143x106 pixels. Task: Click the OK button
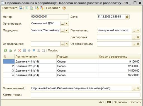[x=109, y=102]
